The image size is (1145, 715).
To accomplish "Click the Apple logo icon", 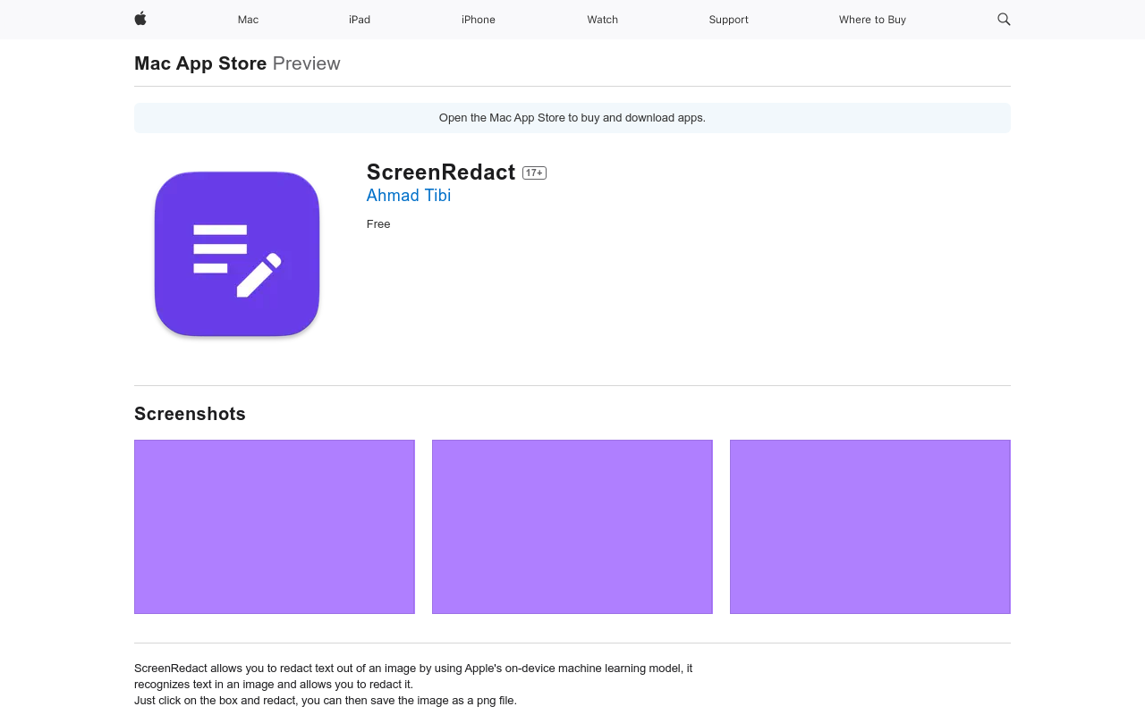I will pyautogui.click(x=140, y=19).
